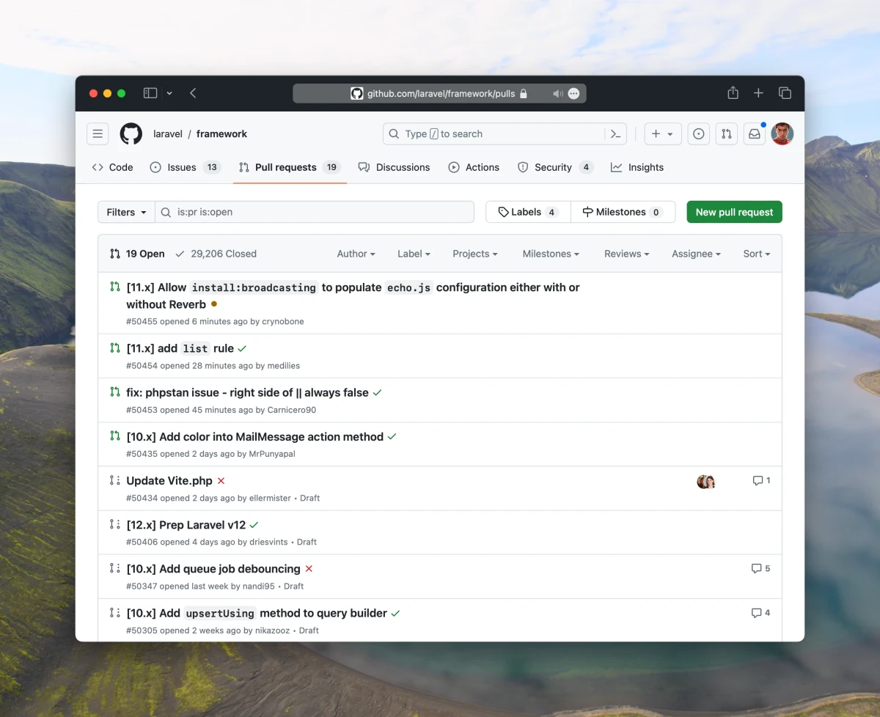Open PR "Update Vite.php"
Image resolution: width=880 pixels, height=717 pixels.
tap(169, 481)
